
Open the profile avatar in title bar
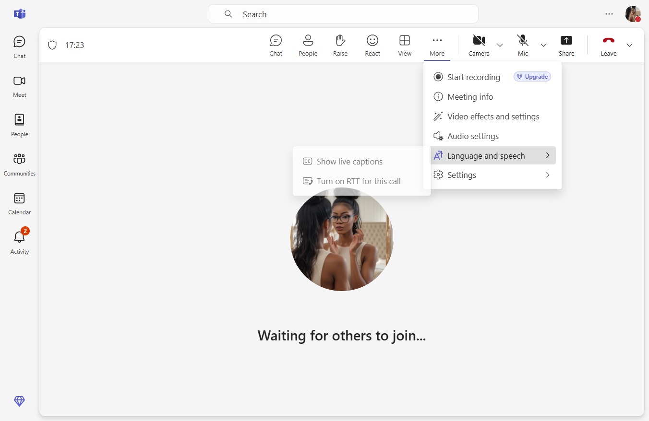tap(633, 14)
